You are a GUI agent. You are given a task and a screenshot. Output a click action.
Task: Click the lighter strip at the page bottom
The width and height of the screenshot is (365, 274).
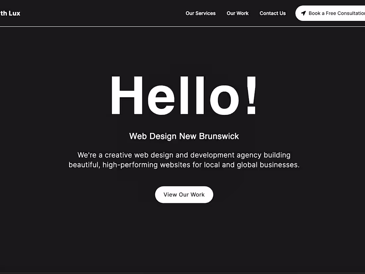click(183, 272)
